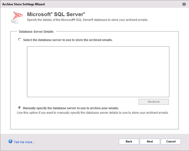This screenshot has height=151, width=189.
Task: Click the blue question mark help icon
Action: coord(10,141)
